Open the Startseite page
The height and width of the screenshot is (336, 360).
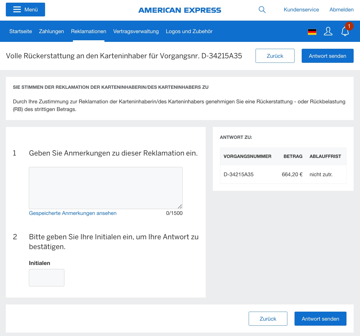coord(20,31)
